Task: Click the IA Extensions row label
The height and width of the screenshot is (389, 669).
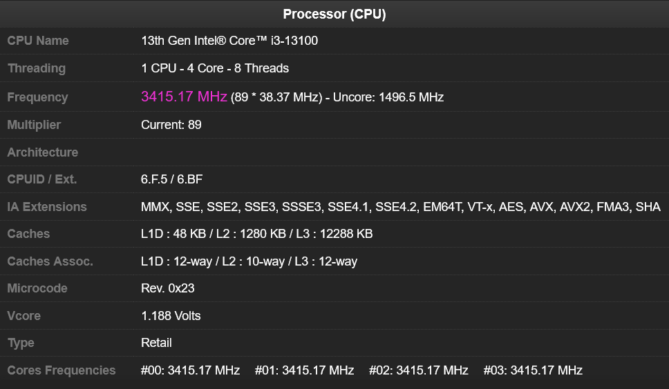Action: (47, 207)
